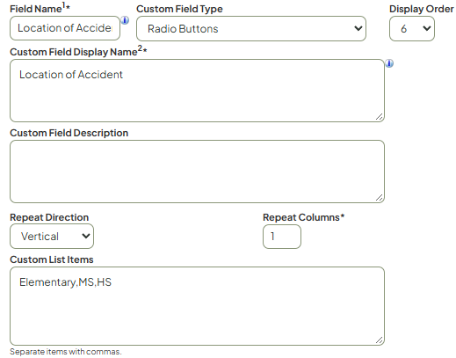456x358 pixels.
Task: Focus the Repeat Columns input box
Action: tap(282, 237)
